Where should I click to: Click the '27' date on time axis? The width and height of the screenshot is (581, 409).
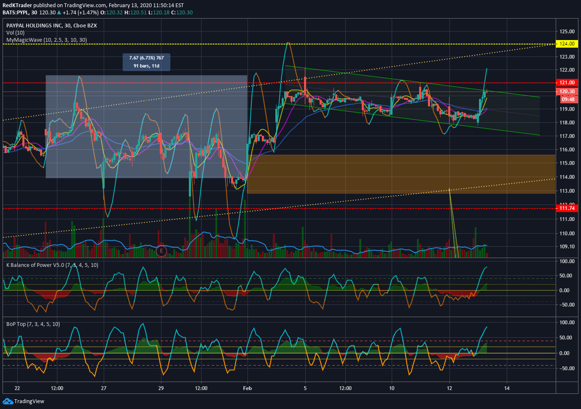(x=104, y=388)
